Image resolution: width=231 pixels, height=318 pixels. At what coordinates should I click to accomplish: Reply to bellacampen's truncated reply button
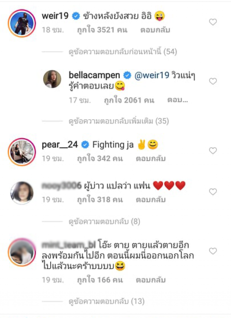click(x=178, y=100)
